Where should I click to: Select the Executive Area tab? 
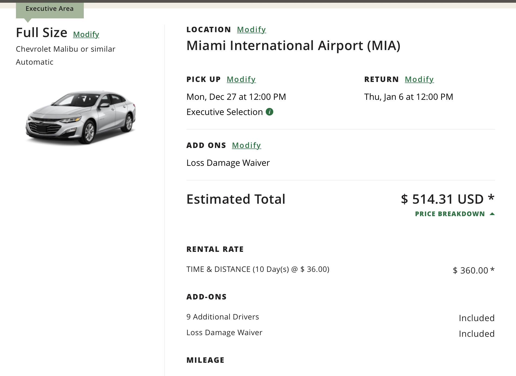pyautogui.click(x=50, y=9)
